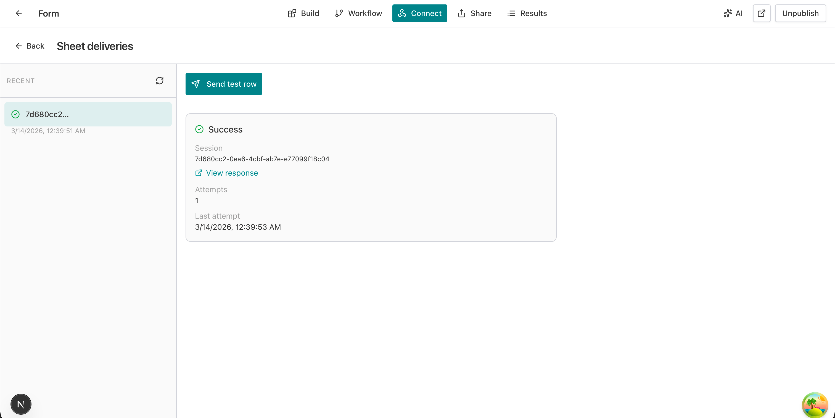
Task: Click green check icon beside 7d680cc2
Action: click(x=15, y=114)
